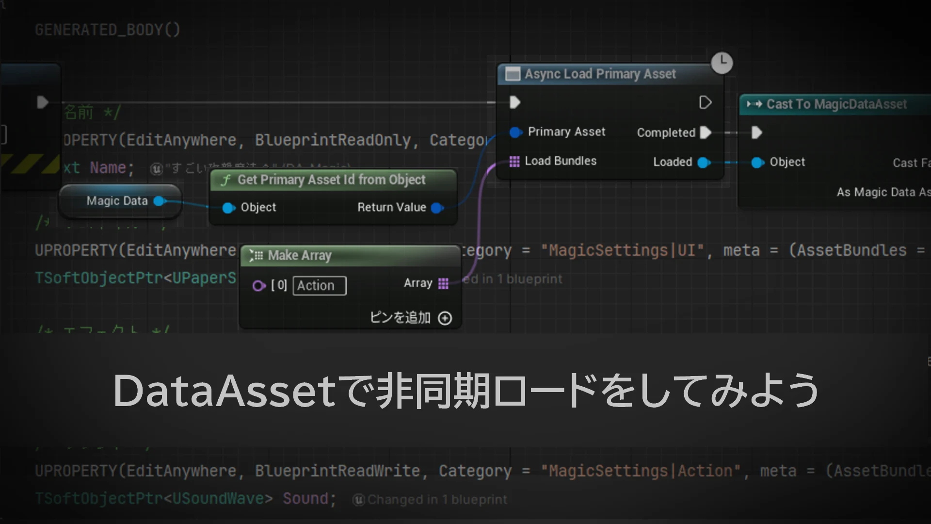Image resolution: width=931 pixels, height=524 pixels.
Task: Click the add pin plus icon
Action: (445, 318)
